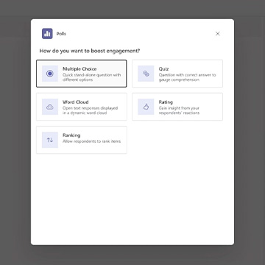
Task: Pick the Word Cloud title label
Action: [x=76, y=102]
